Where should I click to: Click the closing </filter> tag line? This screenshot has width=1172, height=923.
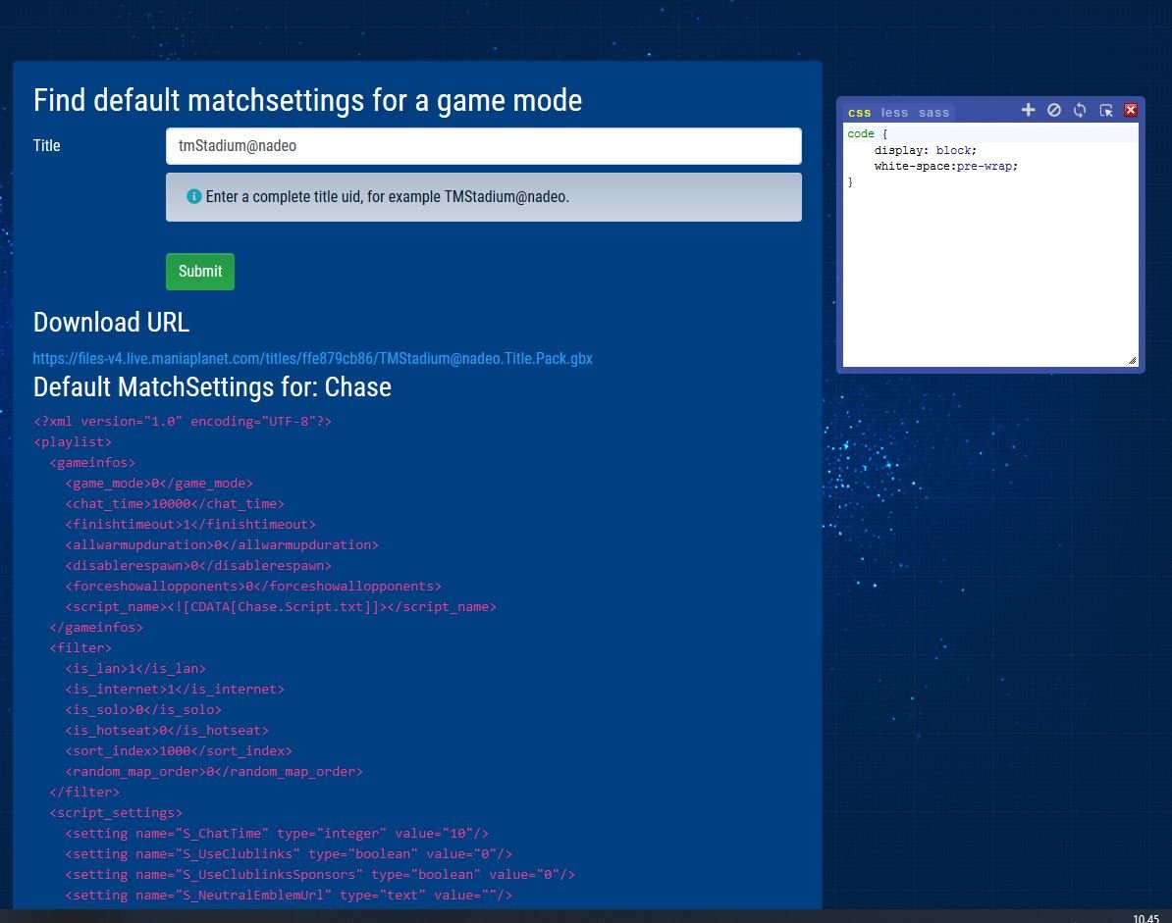coord(84,793)
